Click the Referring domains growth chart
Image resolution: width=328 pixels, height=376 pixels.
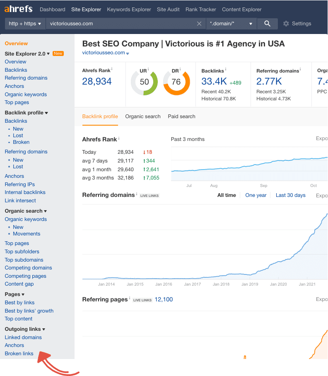point(205,242)
